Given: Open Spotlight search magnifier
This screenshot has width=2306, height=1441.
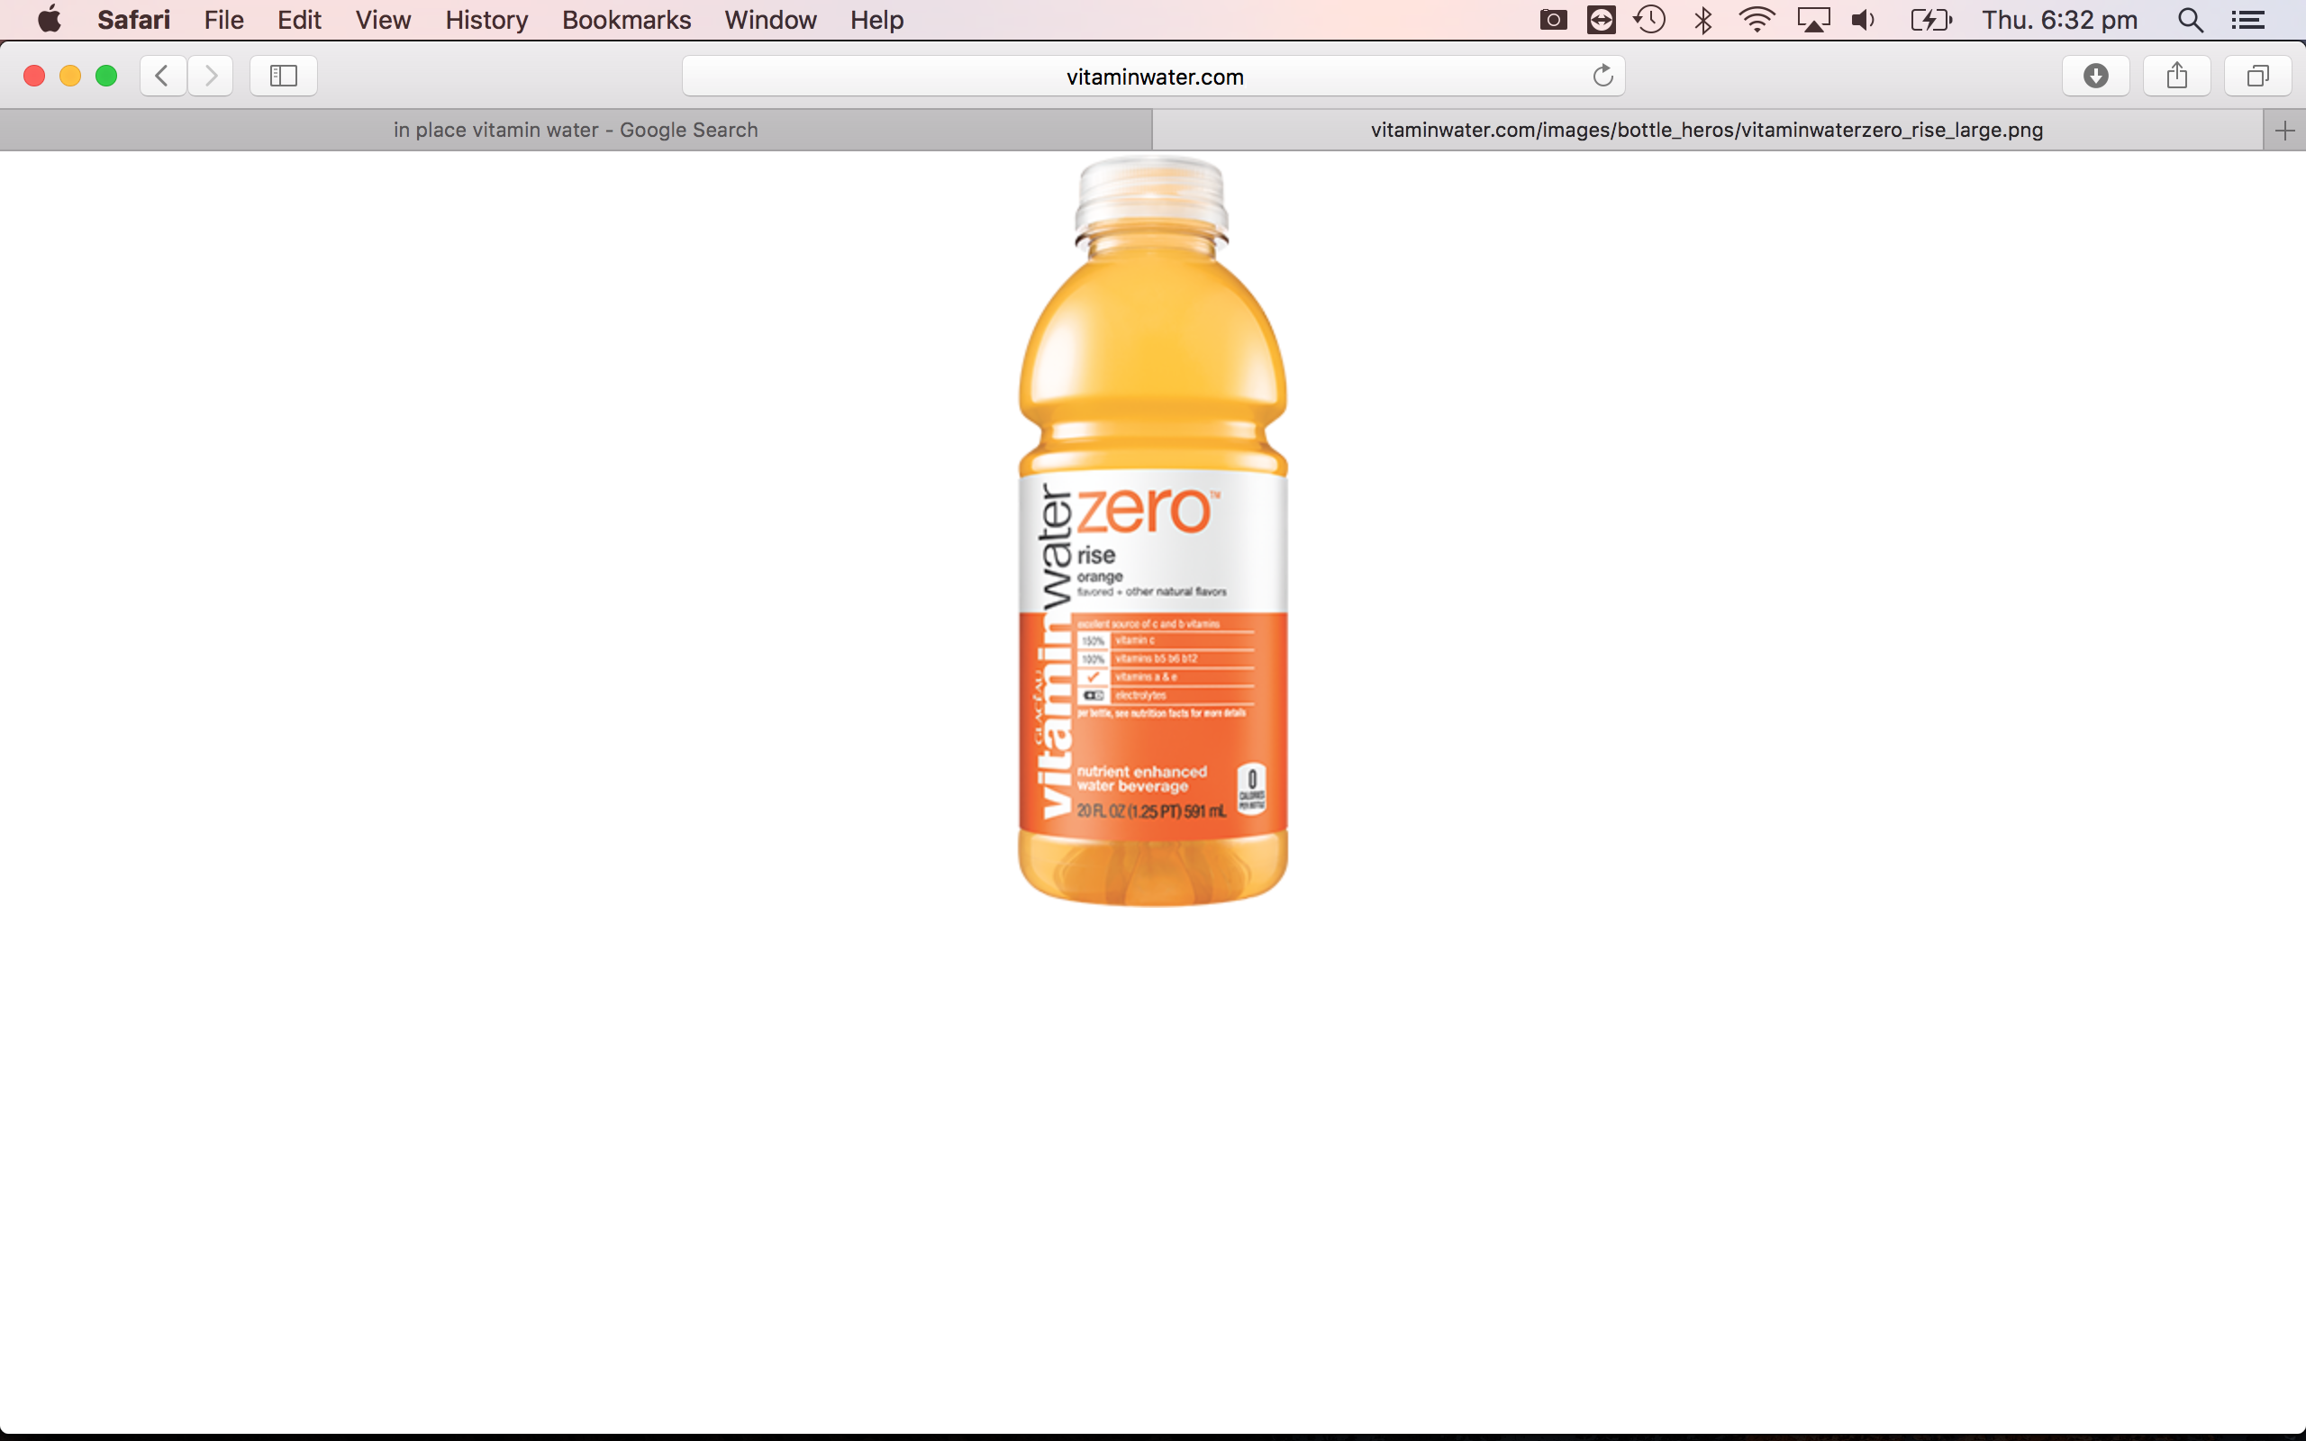Looking at the screenshot, I should pyautogui.click(x=2190, y=20).
